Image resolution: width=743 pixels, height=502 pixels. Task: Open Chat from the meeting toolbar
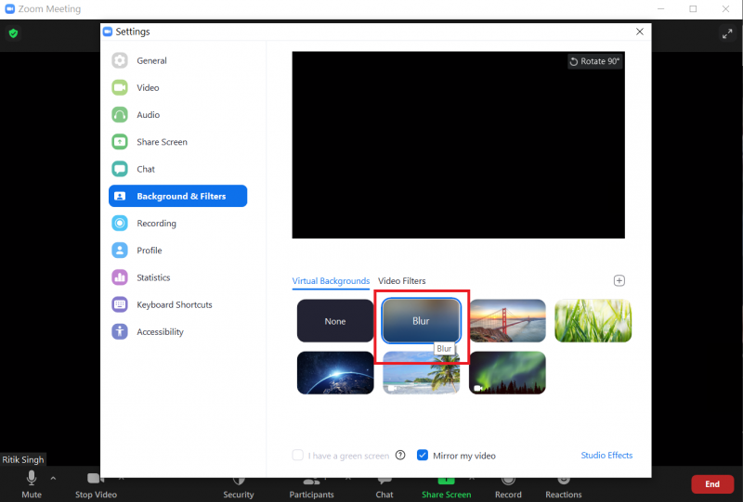tap(385, 489)
